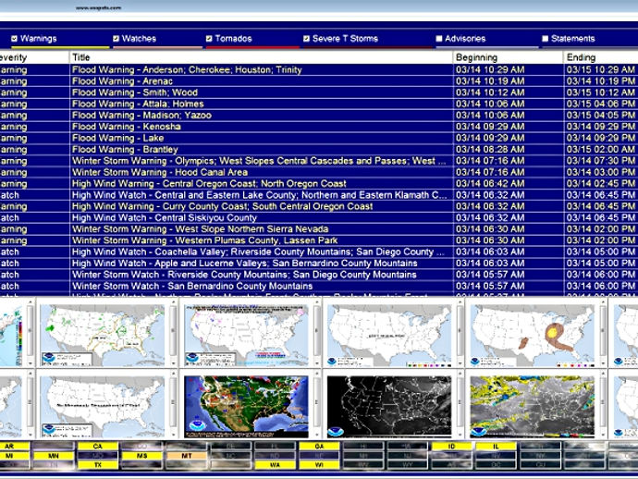Open the blank map thumbnail below green precipitation map
The image size is (638, 479).
point(102,407)
